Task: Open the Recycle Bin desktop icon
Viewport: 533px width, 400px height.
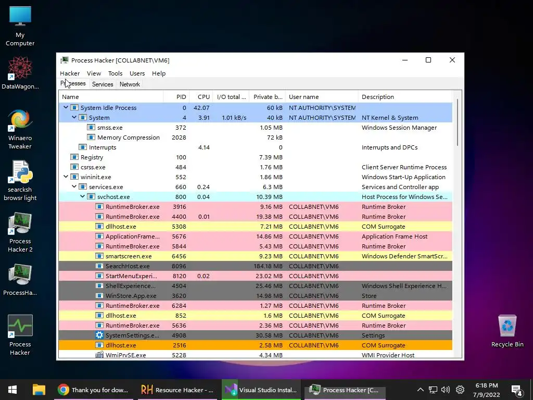Action: [507, 331]
